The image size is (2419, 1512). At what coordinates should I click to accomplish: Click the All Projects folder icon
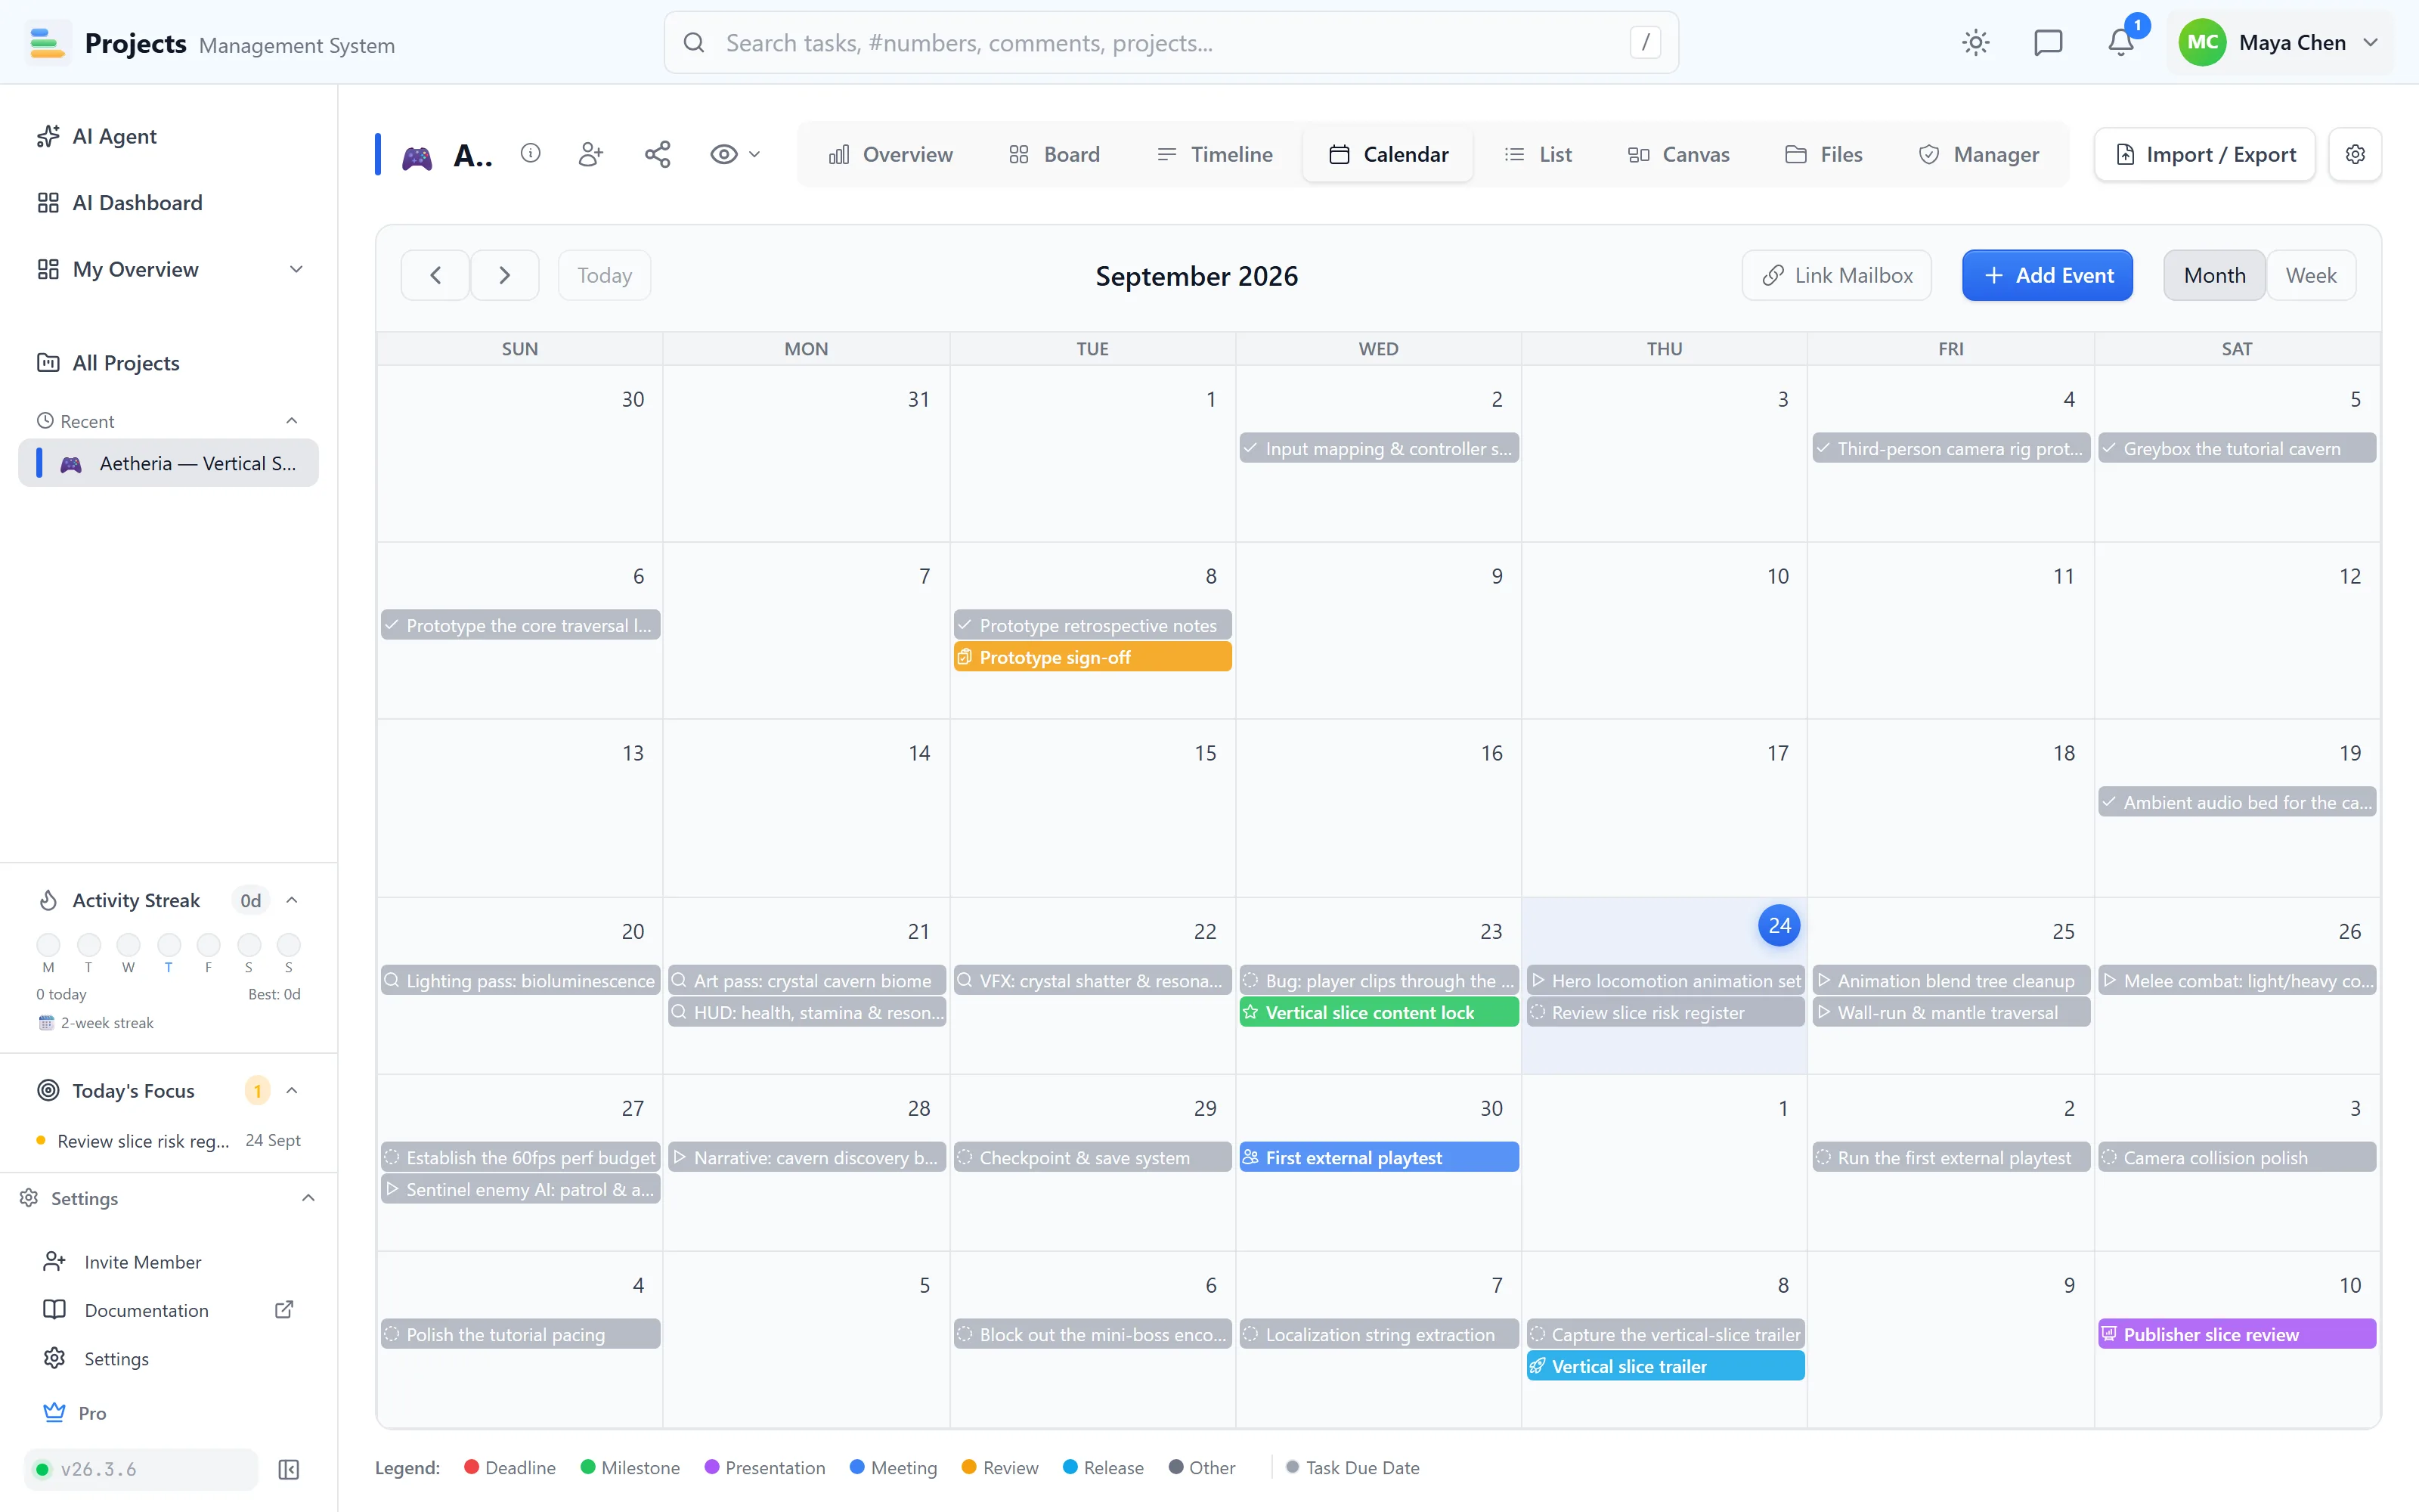point(48,362)
